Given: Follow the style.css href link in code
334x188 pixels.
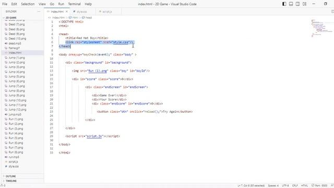Looking at the screenshot, I should [121, 42].
